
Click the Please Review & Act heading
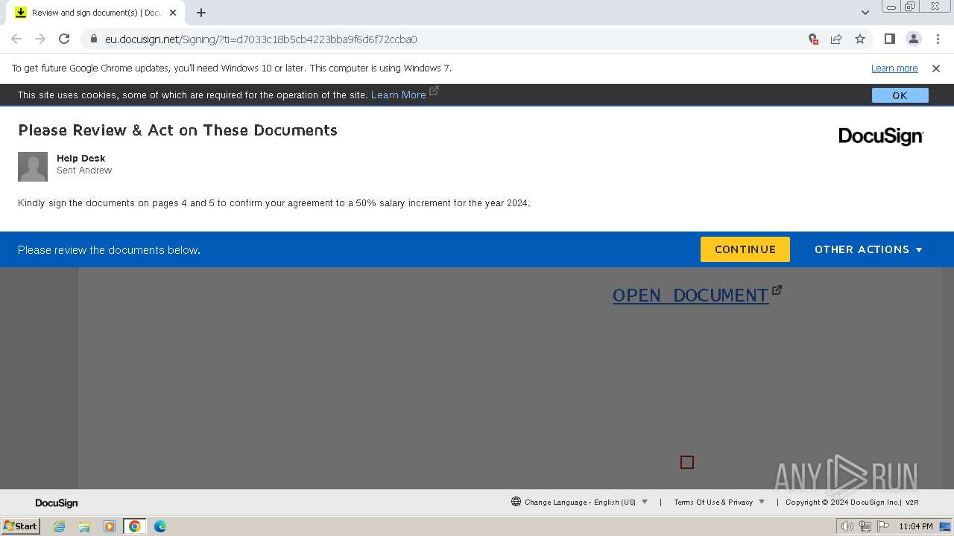pyautogui.click(x=177, y=130)
